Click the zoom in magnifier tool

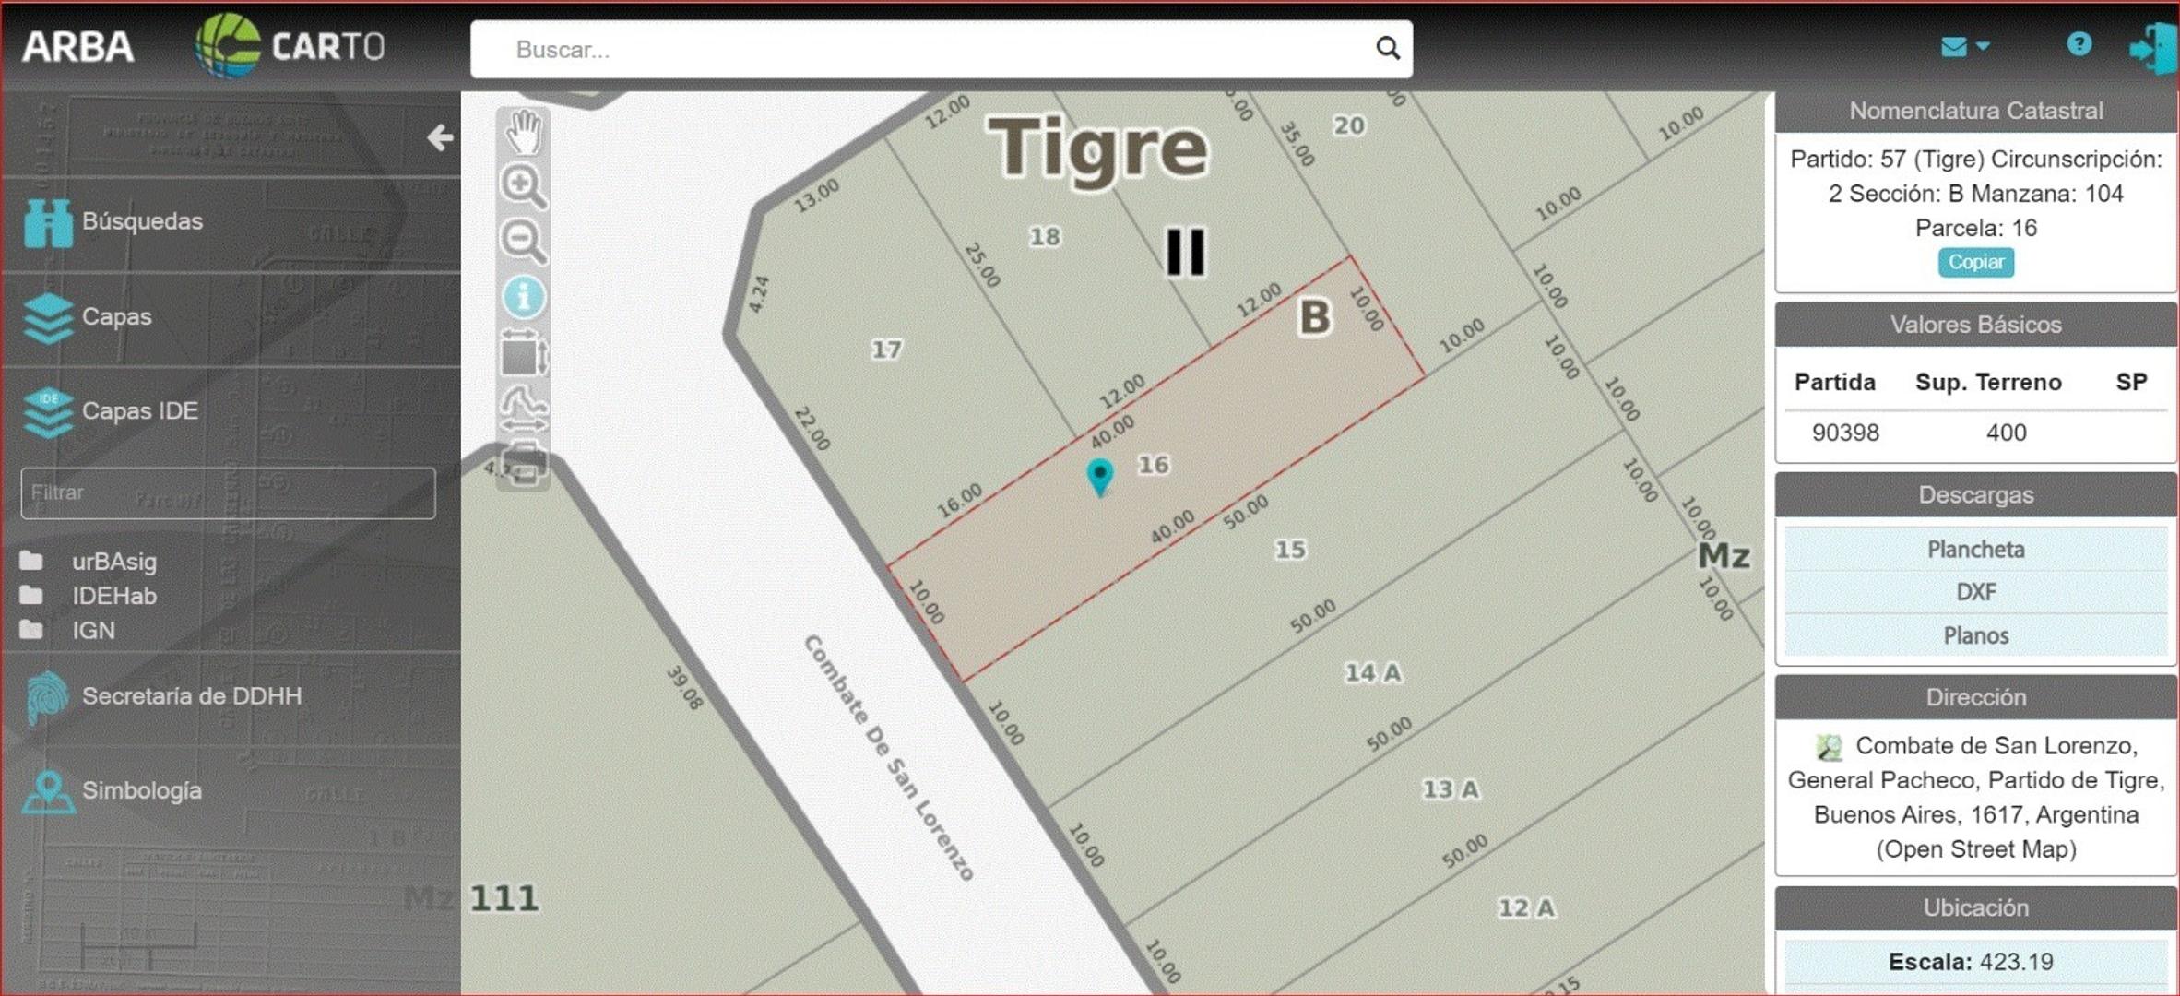pos(523,187)
